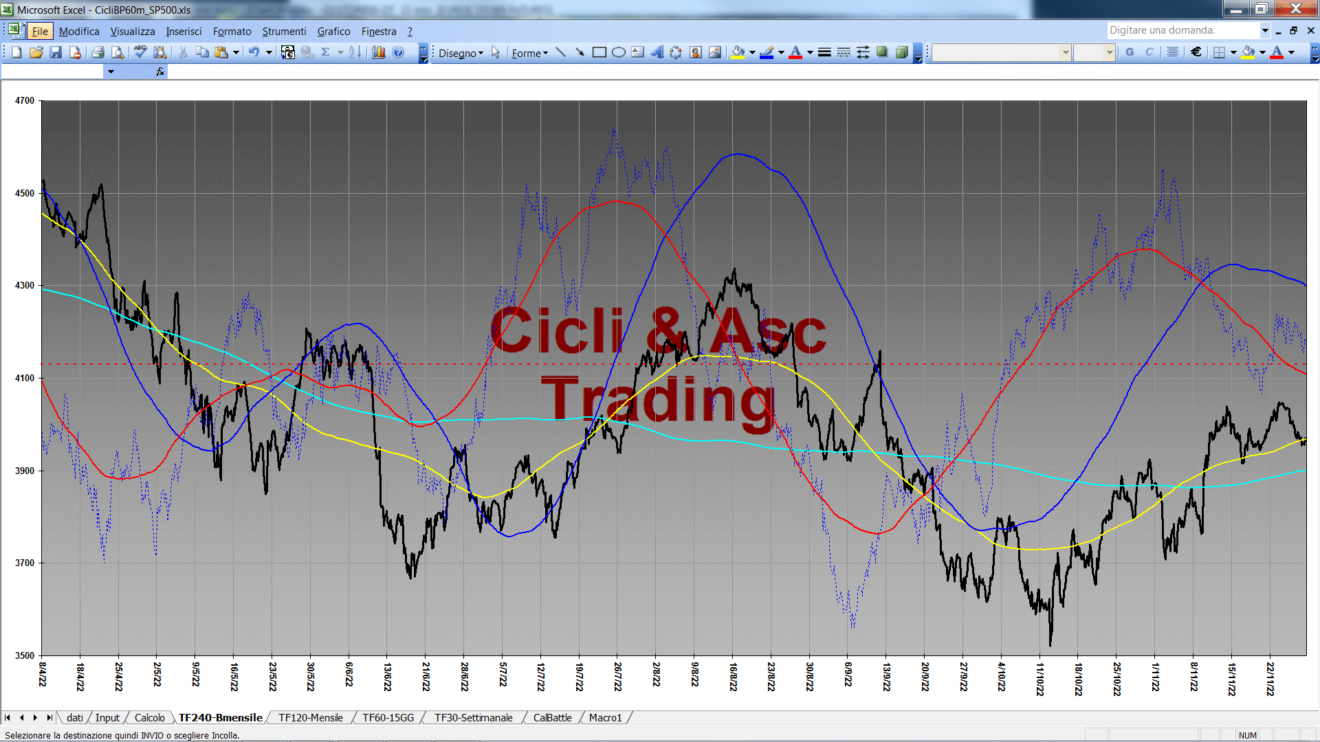1320x742 pixels.
Task: Toggle center alignment
Action: 1173,52
